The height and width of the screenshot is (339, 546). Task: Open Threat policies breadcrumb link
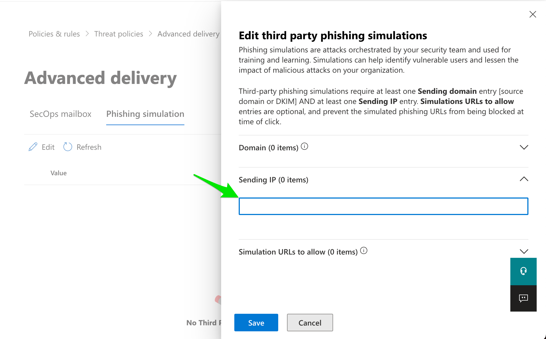[119, 34]
